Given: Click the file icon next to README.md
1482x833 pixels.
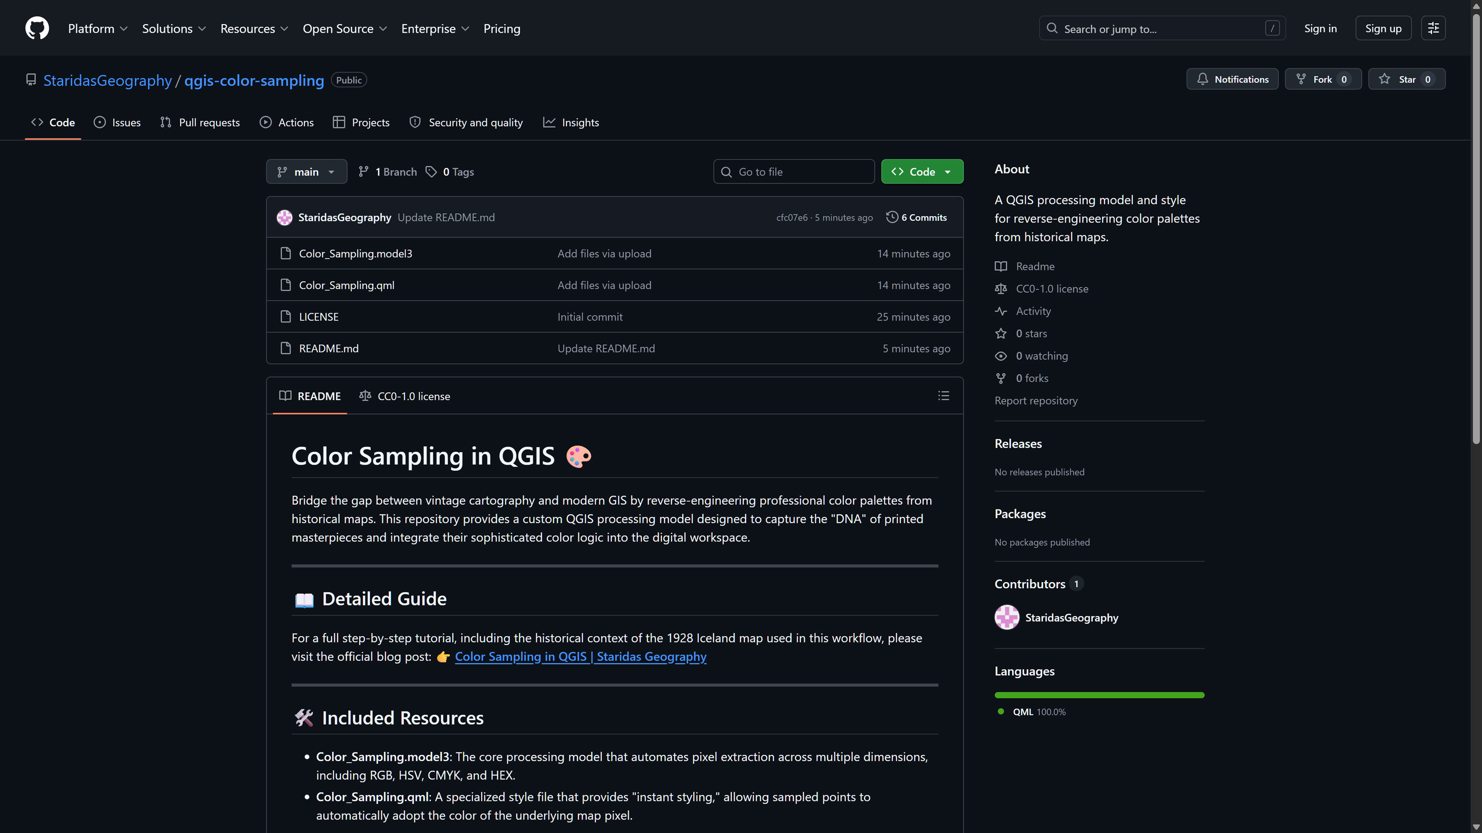Looking at the screenshot, I should point(285,348).
